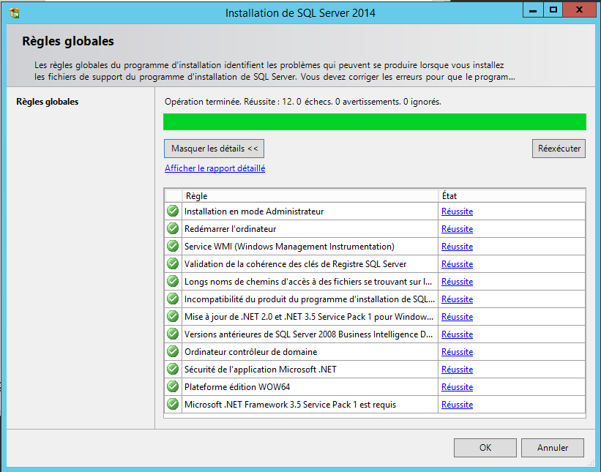Open Réussite link for .NET Framework 3.5 Service Pack
The image size is (601, 472).
pyautogui.click(x=457, y=405)
